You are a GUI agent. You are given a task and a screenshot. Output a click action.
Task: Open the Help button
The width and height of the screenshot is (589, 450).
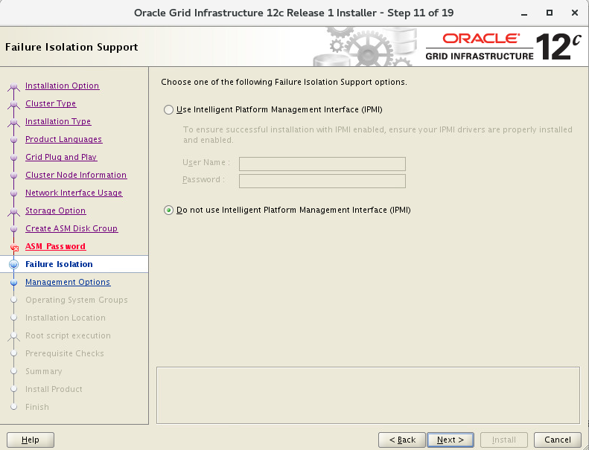click(31, 440)
